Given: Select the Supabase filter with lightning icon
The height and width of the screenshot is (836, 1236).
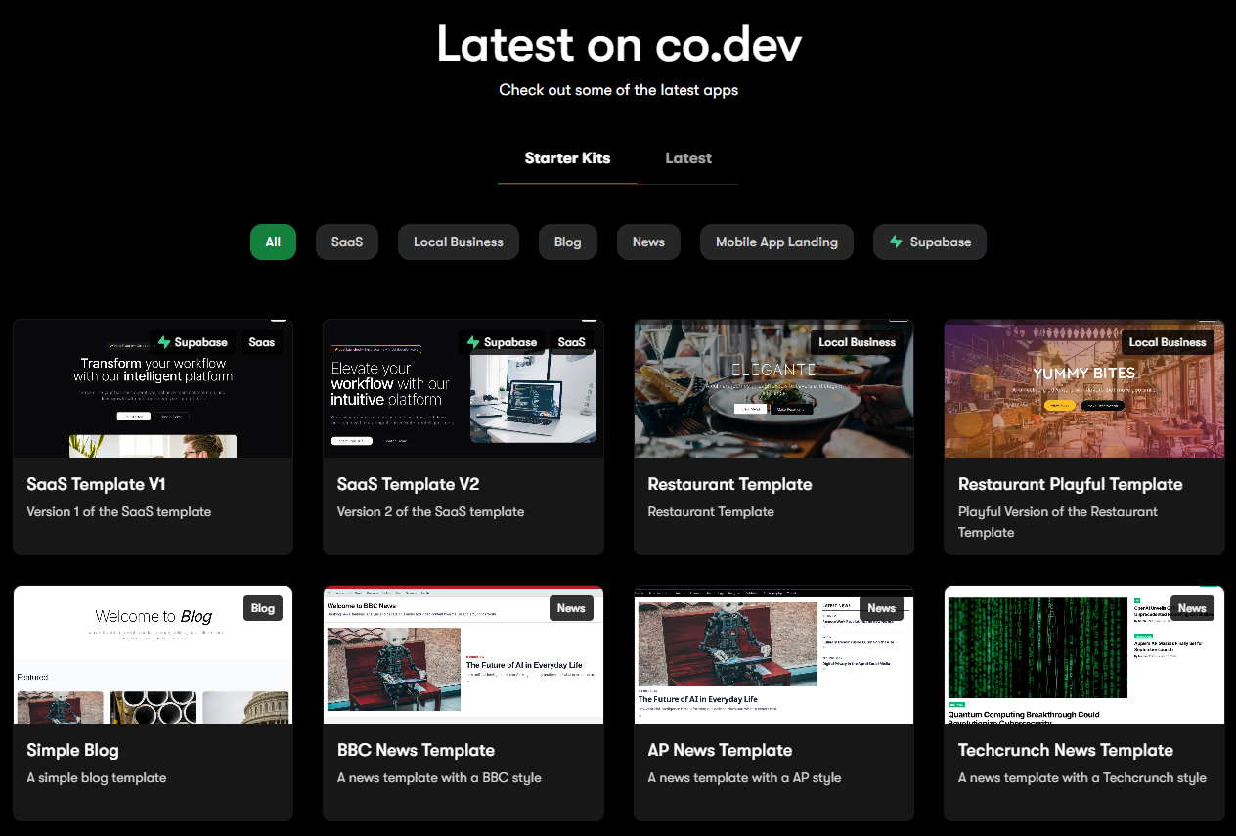Looking at the screenshot, I should (929, 242).
